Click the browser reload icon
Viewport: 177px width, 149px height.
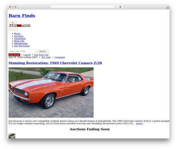(115, 7)
